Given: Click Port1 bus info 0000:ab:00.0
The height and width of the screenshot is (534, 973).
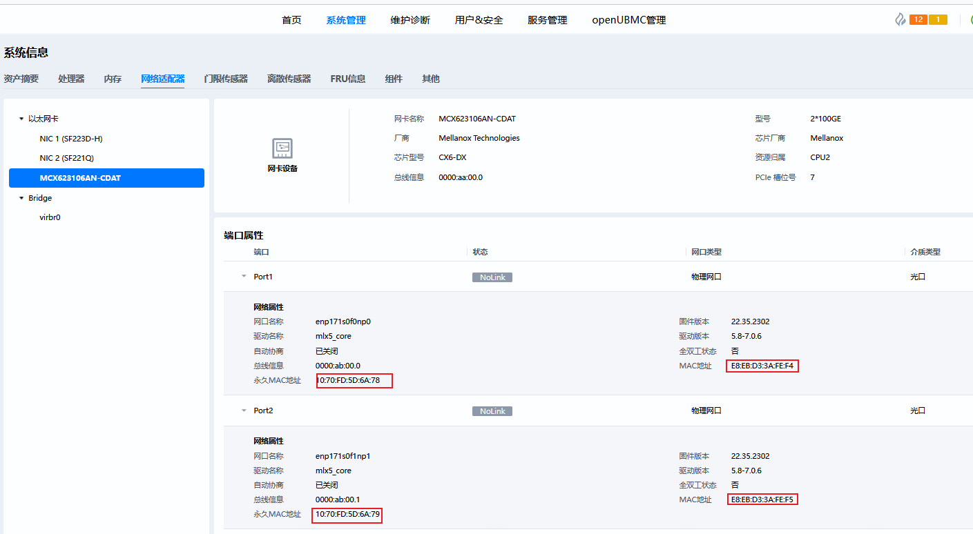Looking at the screenshot, I should (x=338, y=366).
